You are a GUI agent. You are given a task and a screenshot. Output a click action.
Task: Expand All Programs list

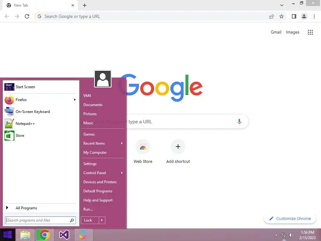(x=41, y=208)
